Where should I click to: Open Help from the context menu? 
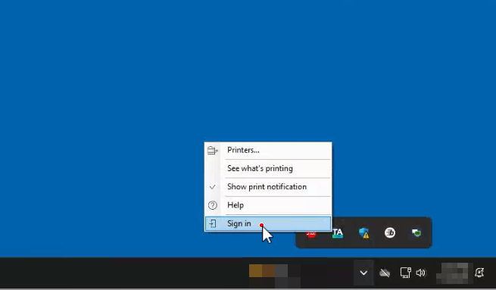(268, 205)
